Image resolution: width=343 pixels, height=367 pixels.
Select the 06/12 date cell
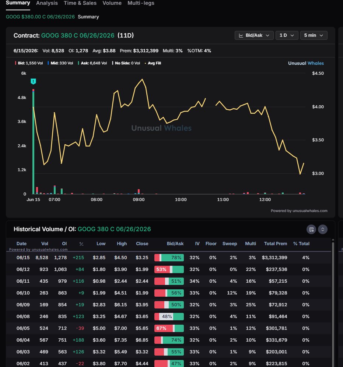pyautogui.click(x=23, y=269)
